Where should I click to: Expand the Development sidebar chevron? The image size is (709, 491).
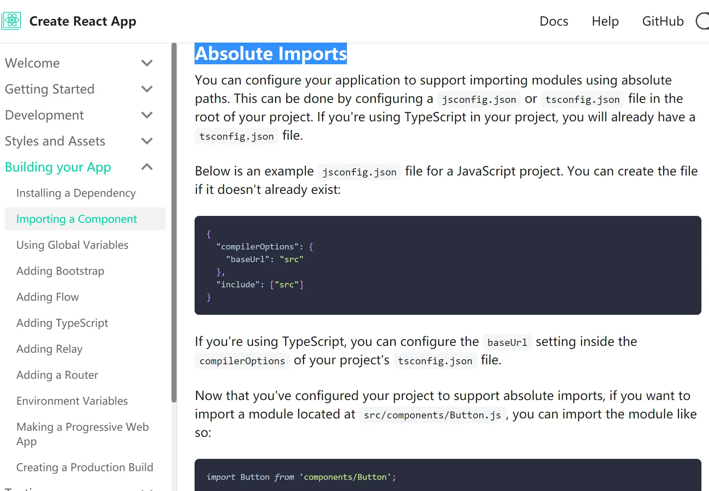point(147,115)
